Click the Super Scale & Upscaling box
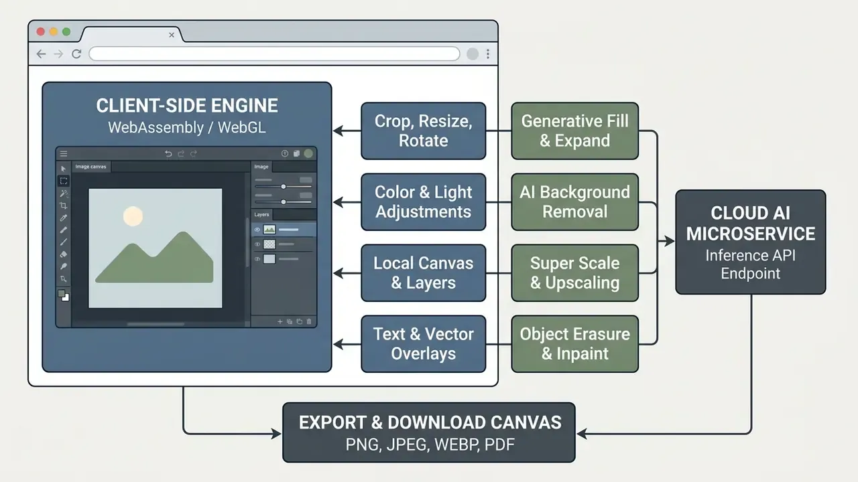This screenshot has height=482, width=858. pyautogui.click(x=574, y=272)
